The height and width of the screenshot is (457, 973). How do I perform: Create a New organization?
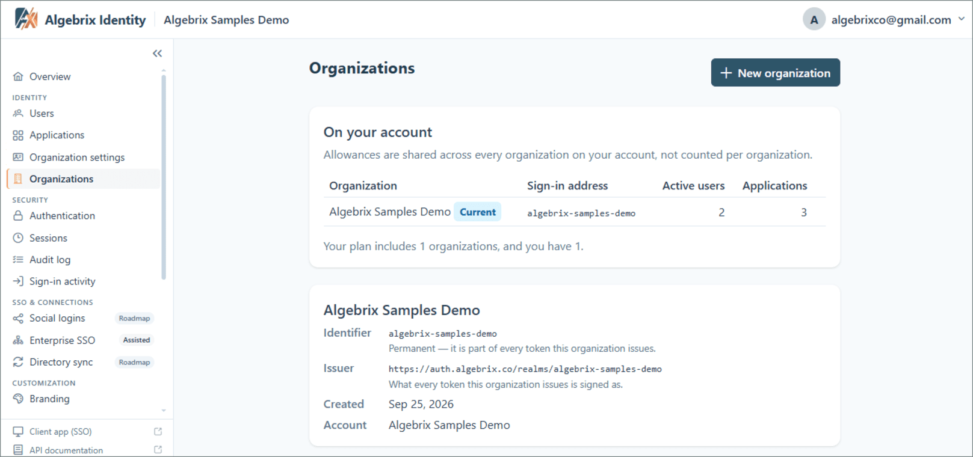coord(775,73)
